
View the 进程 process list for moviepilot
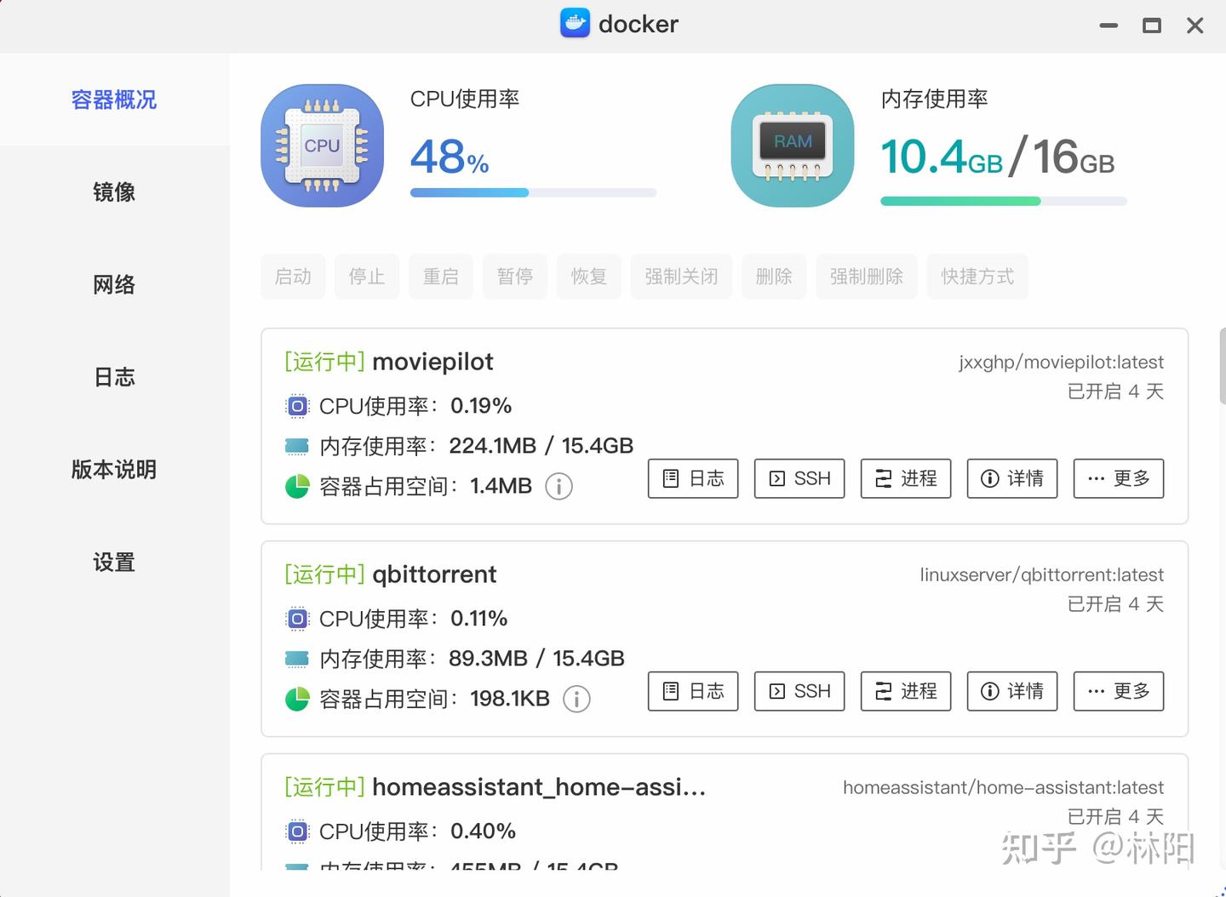[x=905, y=478]
